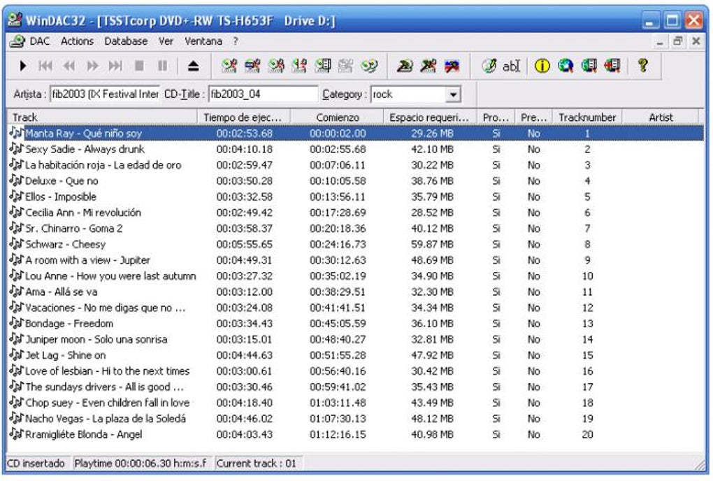The image size is (713, 481).
Task: Sort by Tiempo de ejec... column header
Action: coord(244,117)
